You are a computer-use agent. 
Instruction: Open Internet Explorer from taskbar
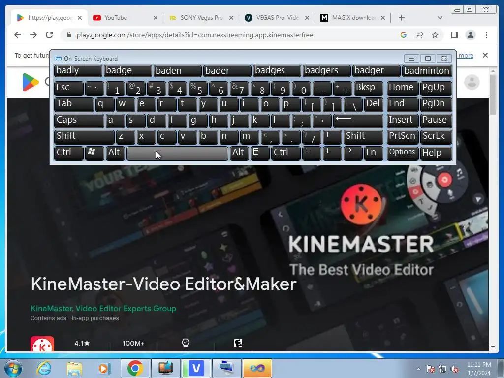tap(44, 368)
